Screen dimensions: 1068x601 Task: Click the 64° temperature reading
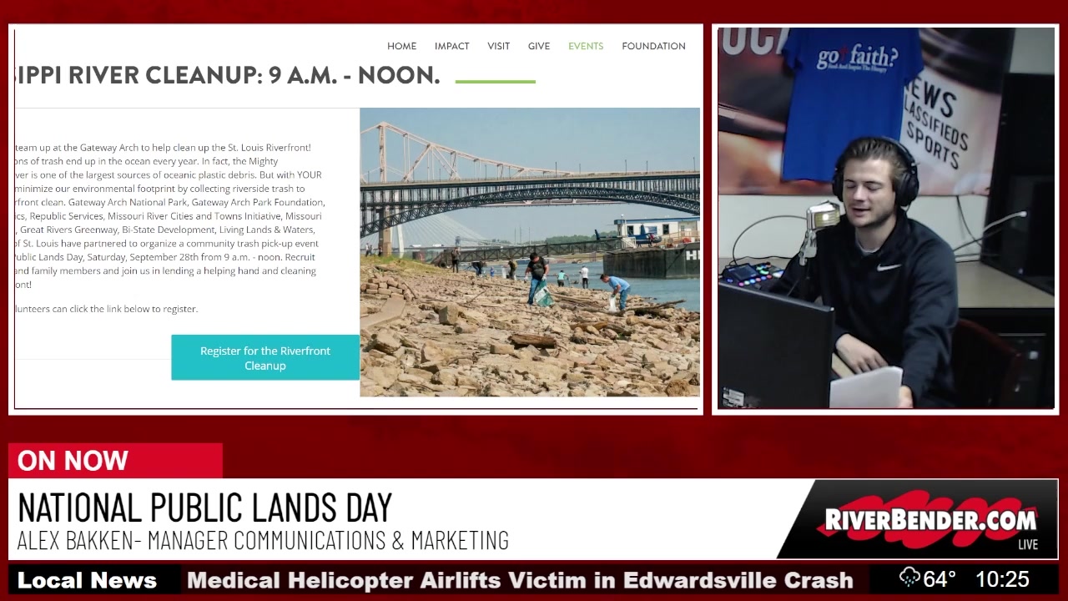tap(940, 578)
